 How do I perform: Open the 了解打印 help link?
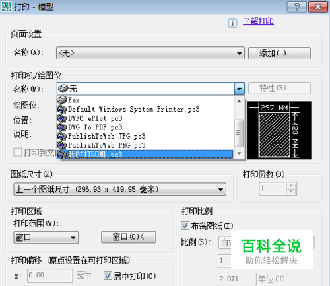258,21
